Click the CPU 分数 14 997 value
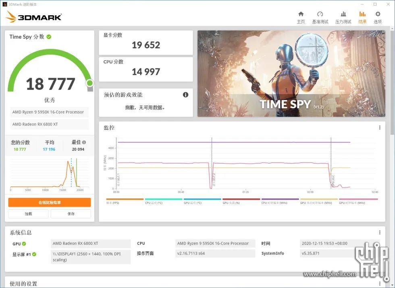This screenshot has width=395, height=288. click(146, 72)
